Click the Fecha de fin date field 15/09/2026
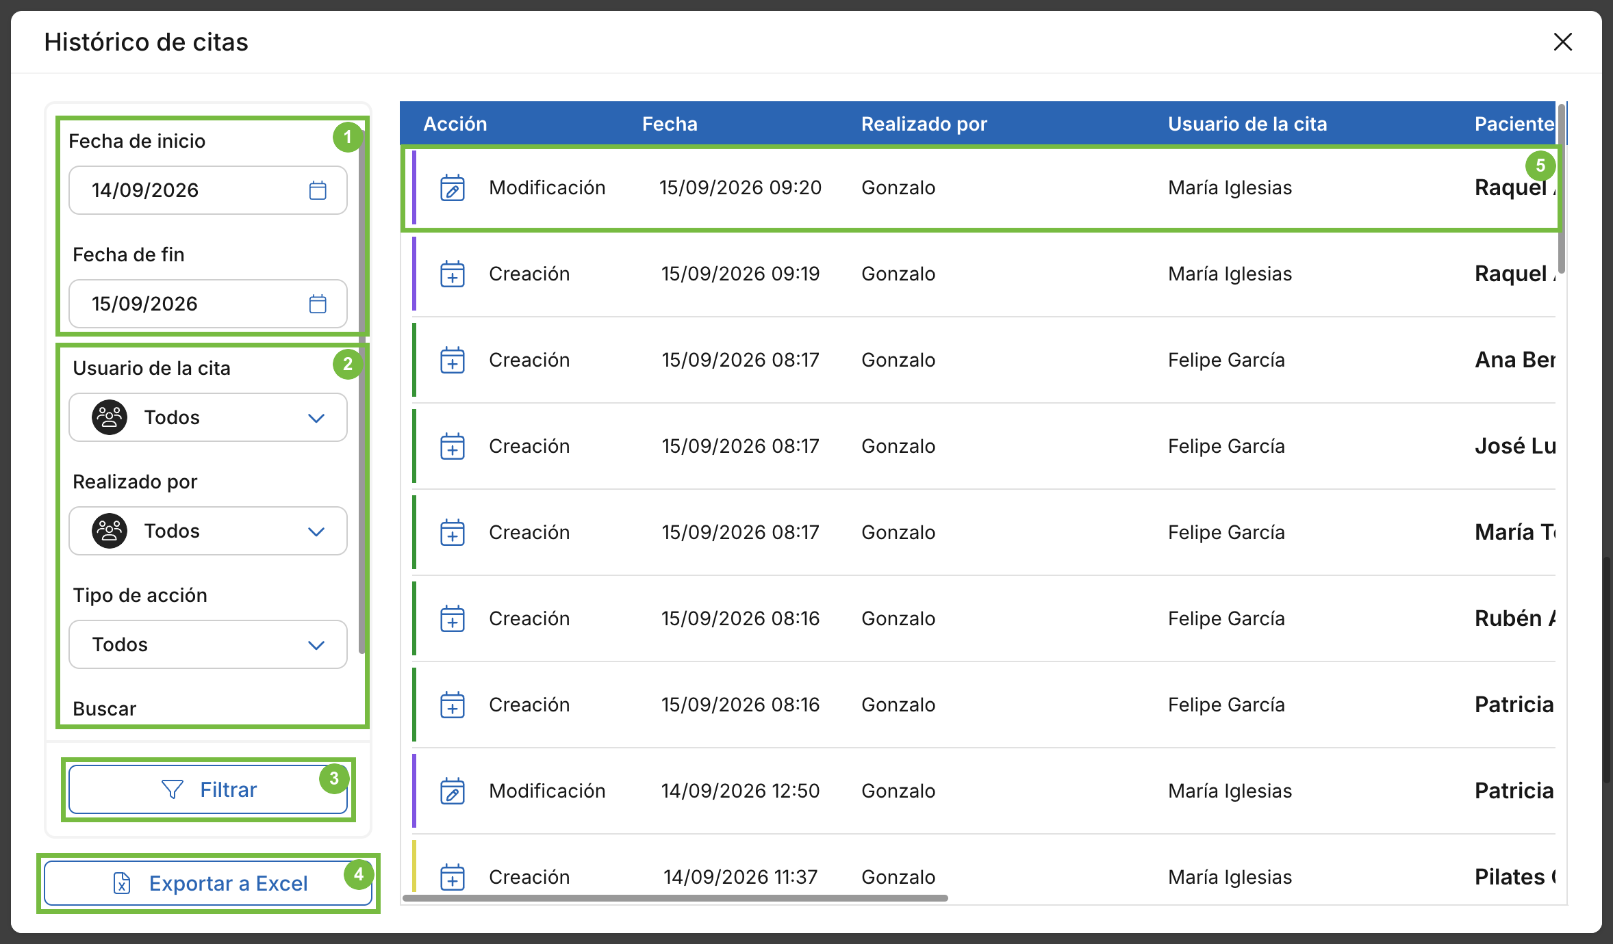The width and height of the screenshot is (1613, 944). click(208, 304)
